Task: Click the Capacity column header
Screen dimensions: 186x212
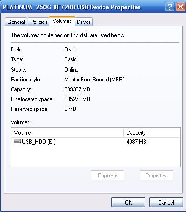Action: coord(152,133)
